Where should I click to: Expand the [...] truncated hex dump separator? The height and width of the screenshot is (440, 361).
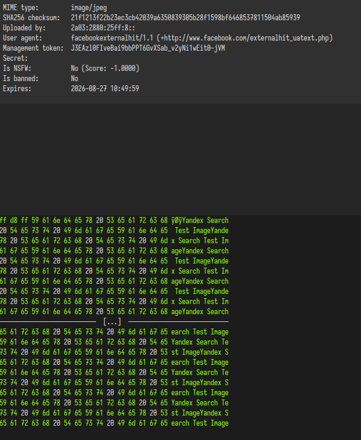[x=112, y=322]
